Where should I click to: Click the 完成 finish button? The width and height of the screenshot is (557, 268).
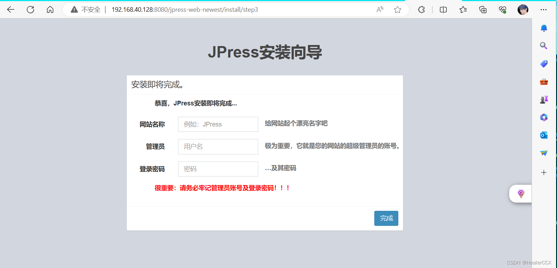pyautogui.click(x=386, y=218)
